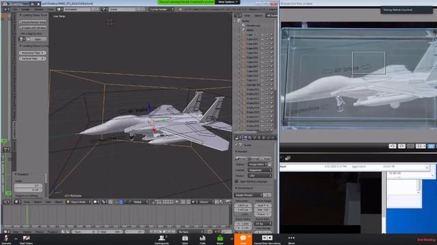This screenshot has height=245, width=437.
Task: Open the 24 fps frame rate dropdown
Action: [x=263, y=224]
